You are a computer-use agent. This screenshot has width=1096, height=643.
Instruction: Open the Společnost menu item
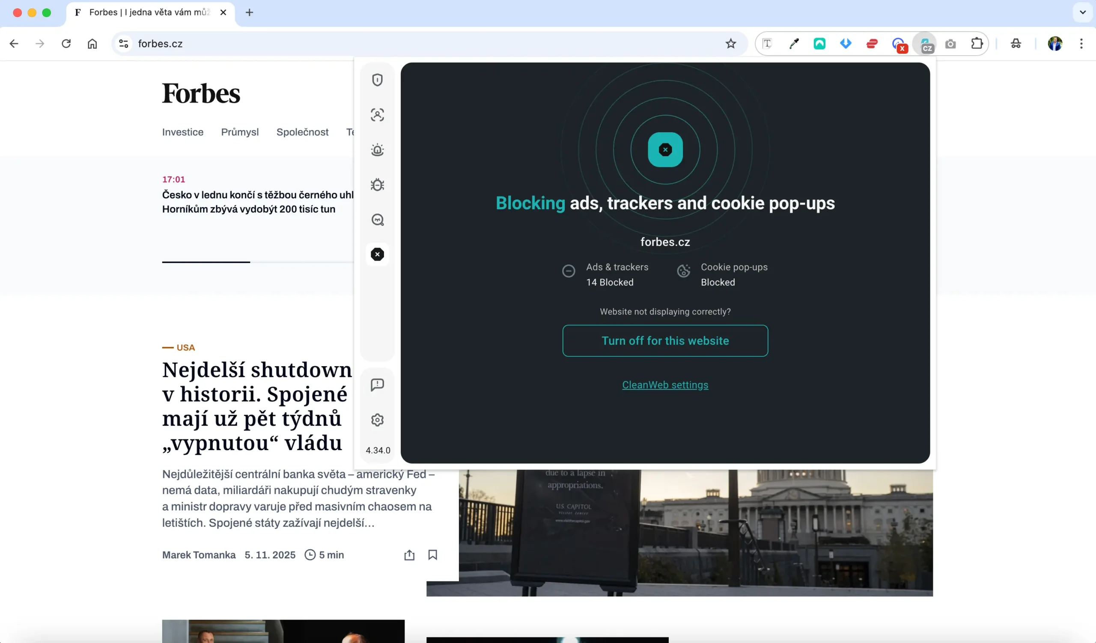click(302, 132)
